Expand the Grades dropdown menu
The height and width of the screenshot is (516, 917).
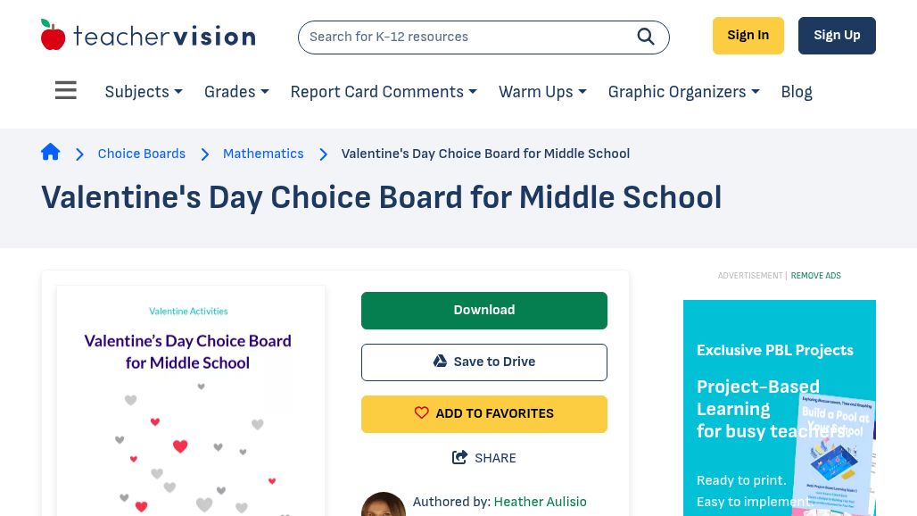[x=236, y=92]
